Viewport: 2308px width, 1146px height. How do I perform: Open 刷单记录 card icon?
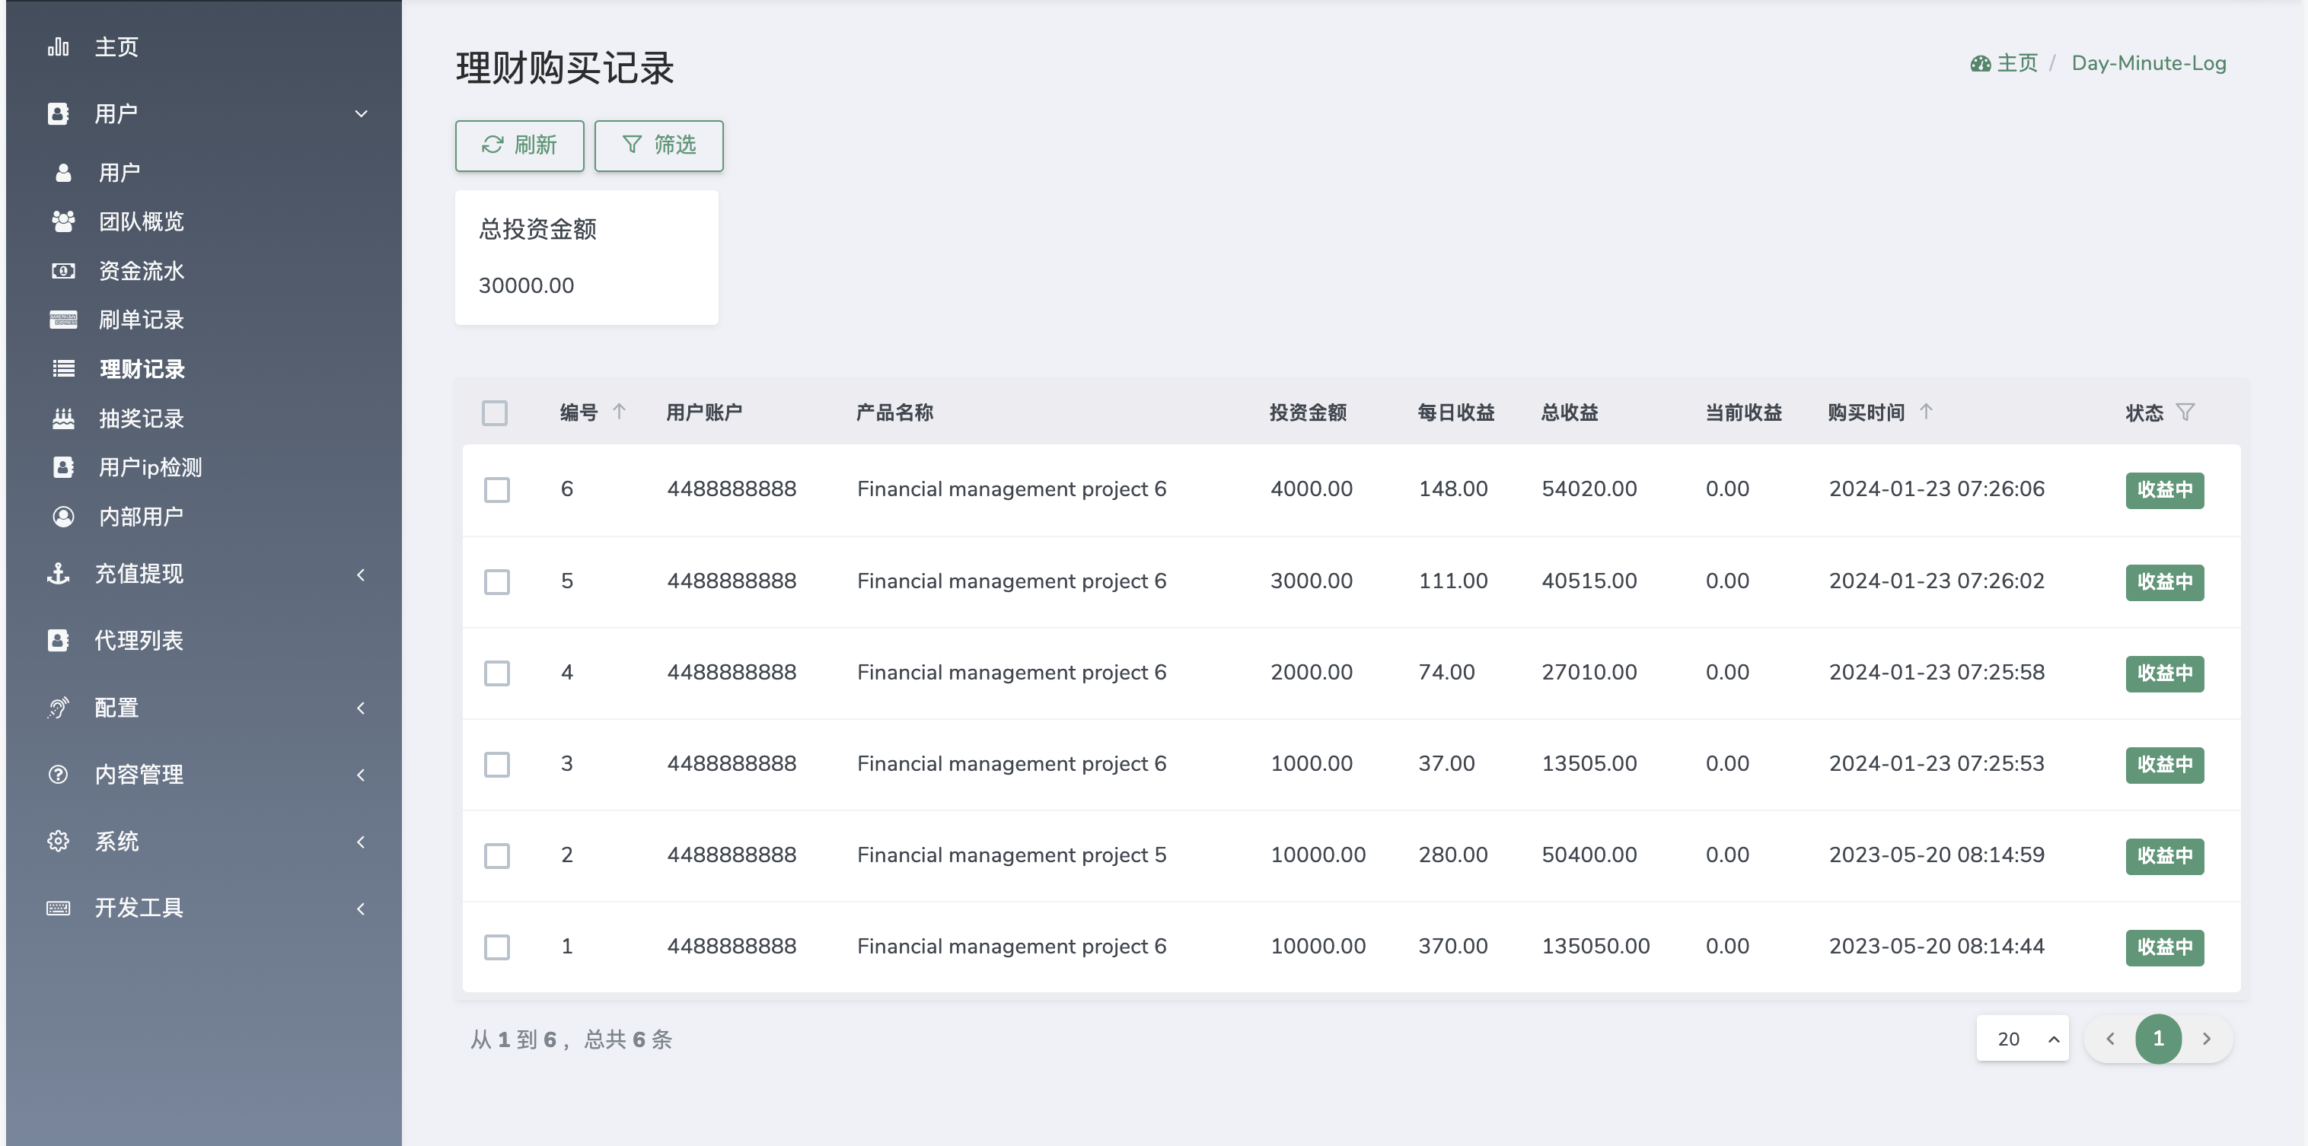point(62,320)
